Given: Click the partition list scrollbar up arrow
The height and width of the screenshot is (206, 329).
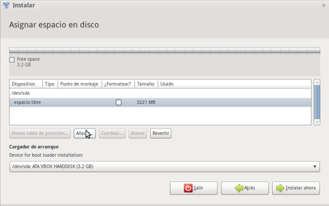Looking at the screenshot, I should coord(317,82).
